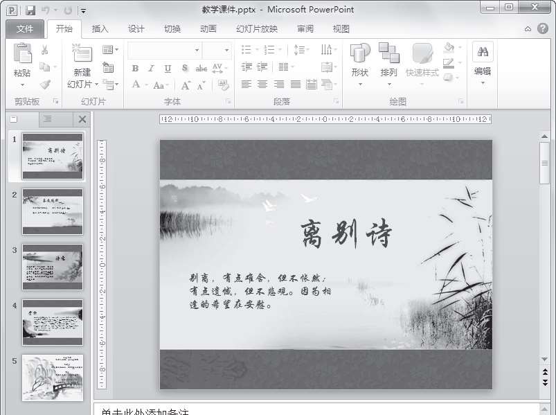
Task: Close the slide thumbnail pane
Action: pos(82,119)
